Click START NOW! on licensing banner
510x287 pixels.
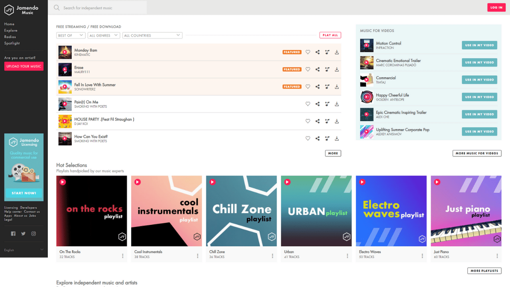point(24,193)
